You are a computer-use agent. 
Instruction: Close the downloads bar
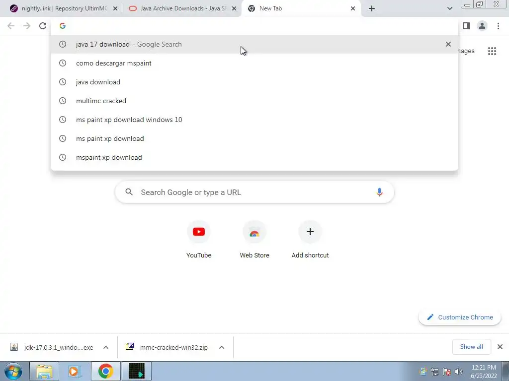pyautogui.click(x=500, y=347)
